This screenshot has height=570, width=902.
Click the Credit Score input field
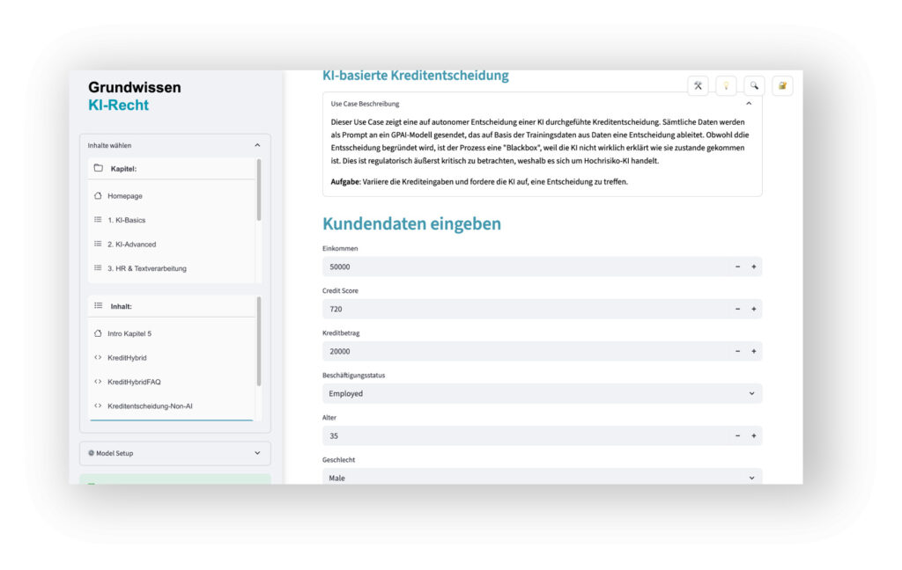(524, 309)
